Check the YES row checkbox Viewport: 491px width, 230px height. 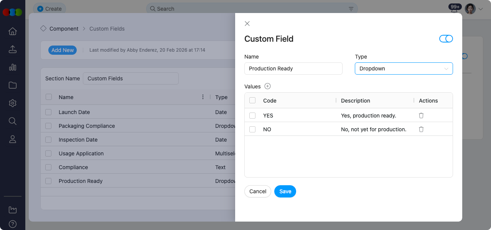pyautogui.click(x=252, y=115)
